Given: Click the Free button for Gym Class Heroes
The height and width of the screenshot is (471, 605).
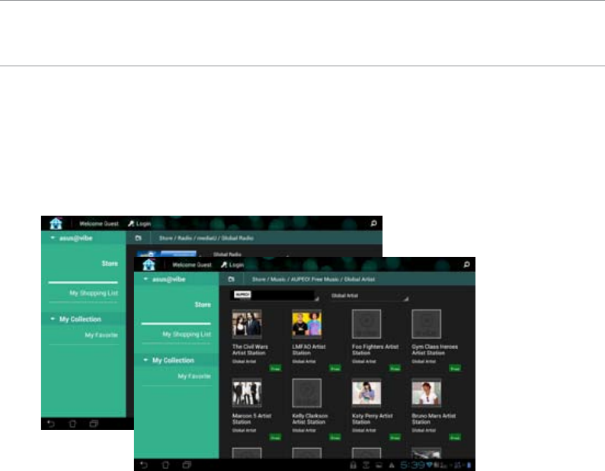Looking at the screenshot, I should pos(455,368).
